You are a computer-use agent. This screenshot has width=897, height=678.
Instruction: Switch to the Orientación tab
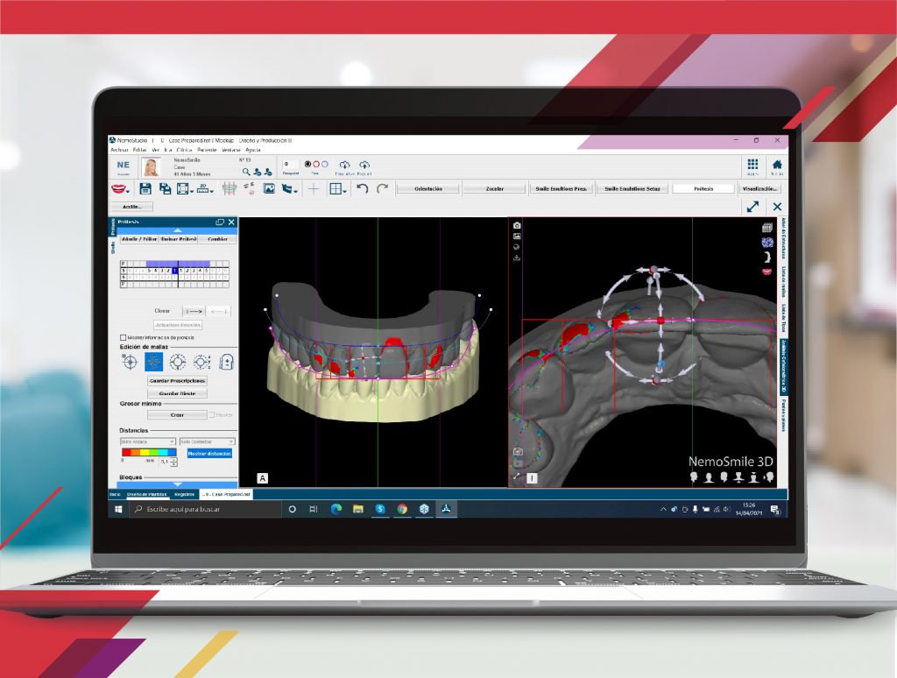(428, 188)
